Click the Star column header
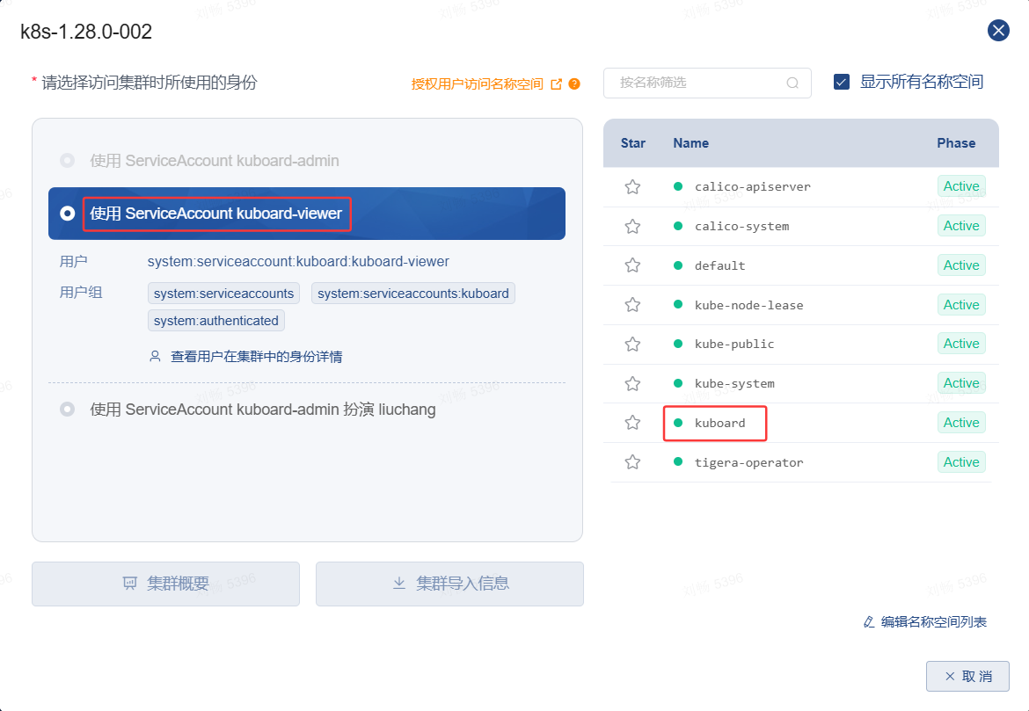 pos(632,143)
